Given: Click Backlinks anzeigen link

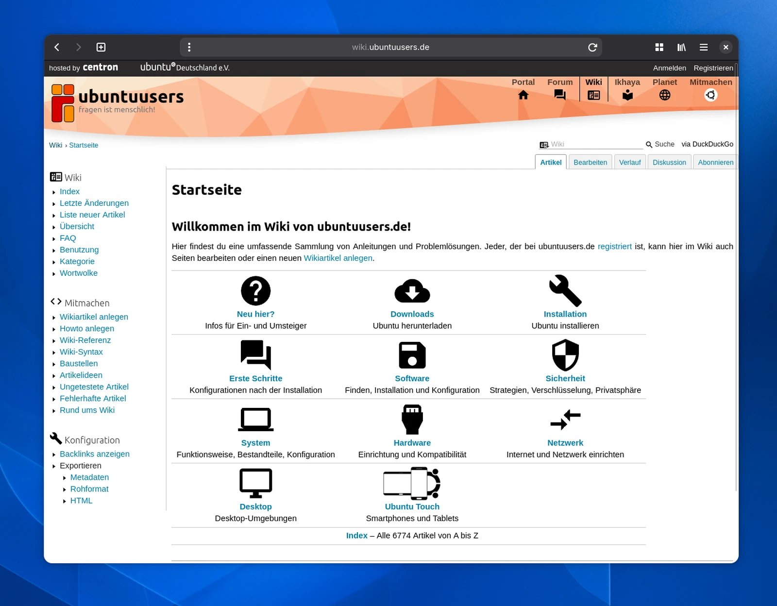Looking at the screenshot, I should 95,454.
